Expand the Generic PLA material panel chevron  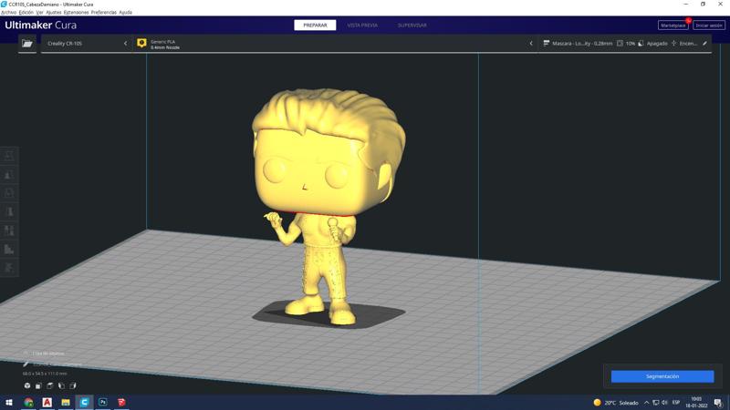tap(531, 43)
